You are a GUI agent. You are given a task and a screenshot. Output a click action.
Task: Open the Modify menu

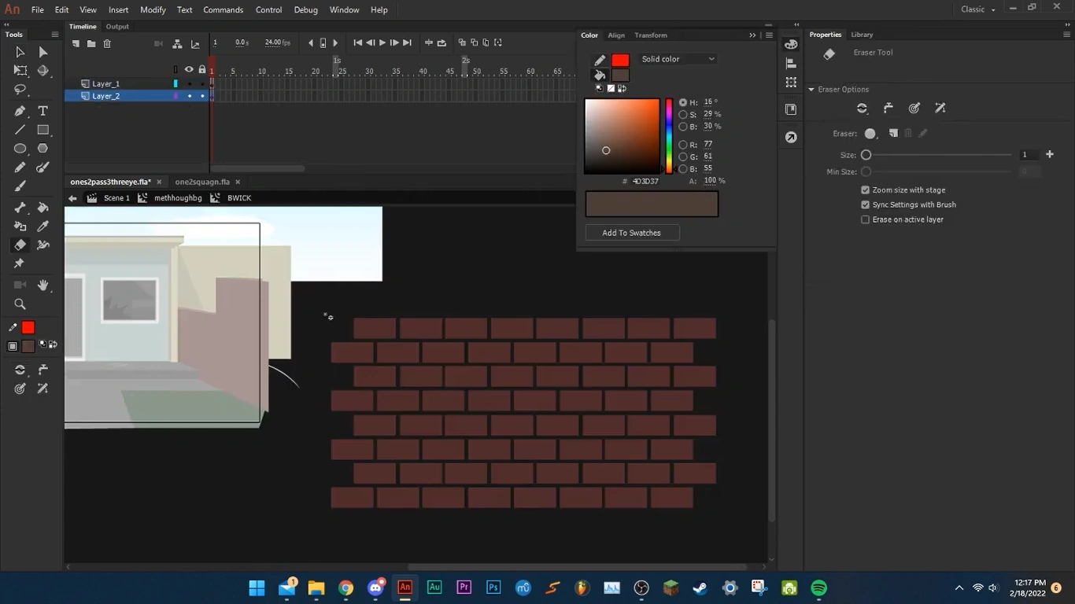click(153, 9)
